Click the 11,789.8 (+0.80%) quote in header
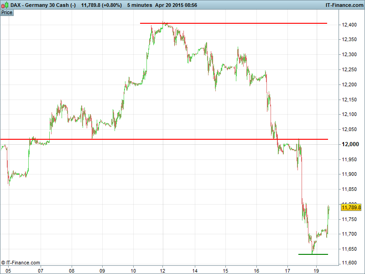The height and width of the screenshot is (274, 365). pyautogui.click(x=102, y=5)
